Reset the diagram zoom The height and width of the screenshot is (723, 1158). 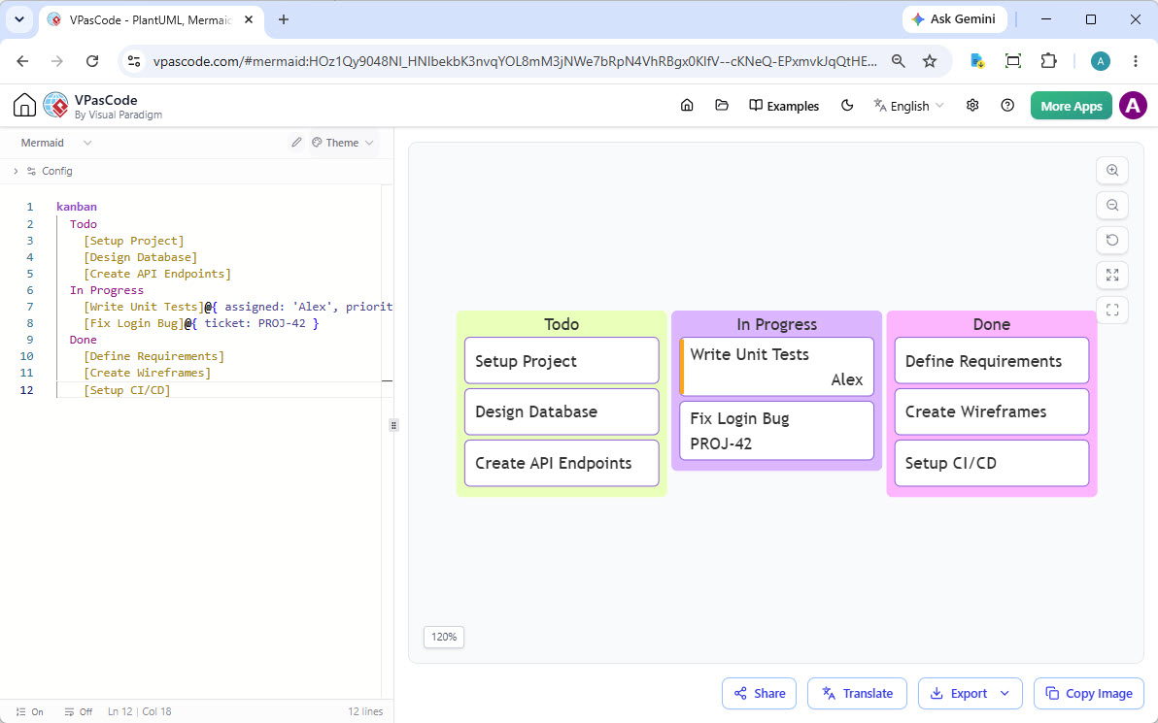pos(1112,240)
